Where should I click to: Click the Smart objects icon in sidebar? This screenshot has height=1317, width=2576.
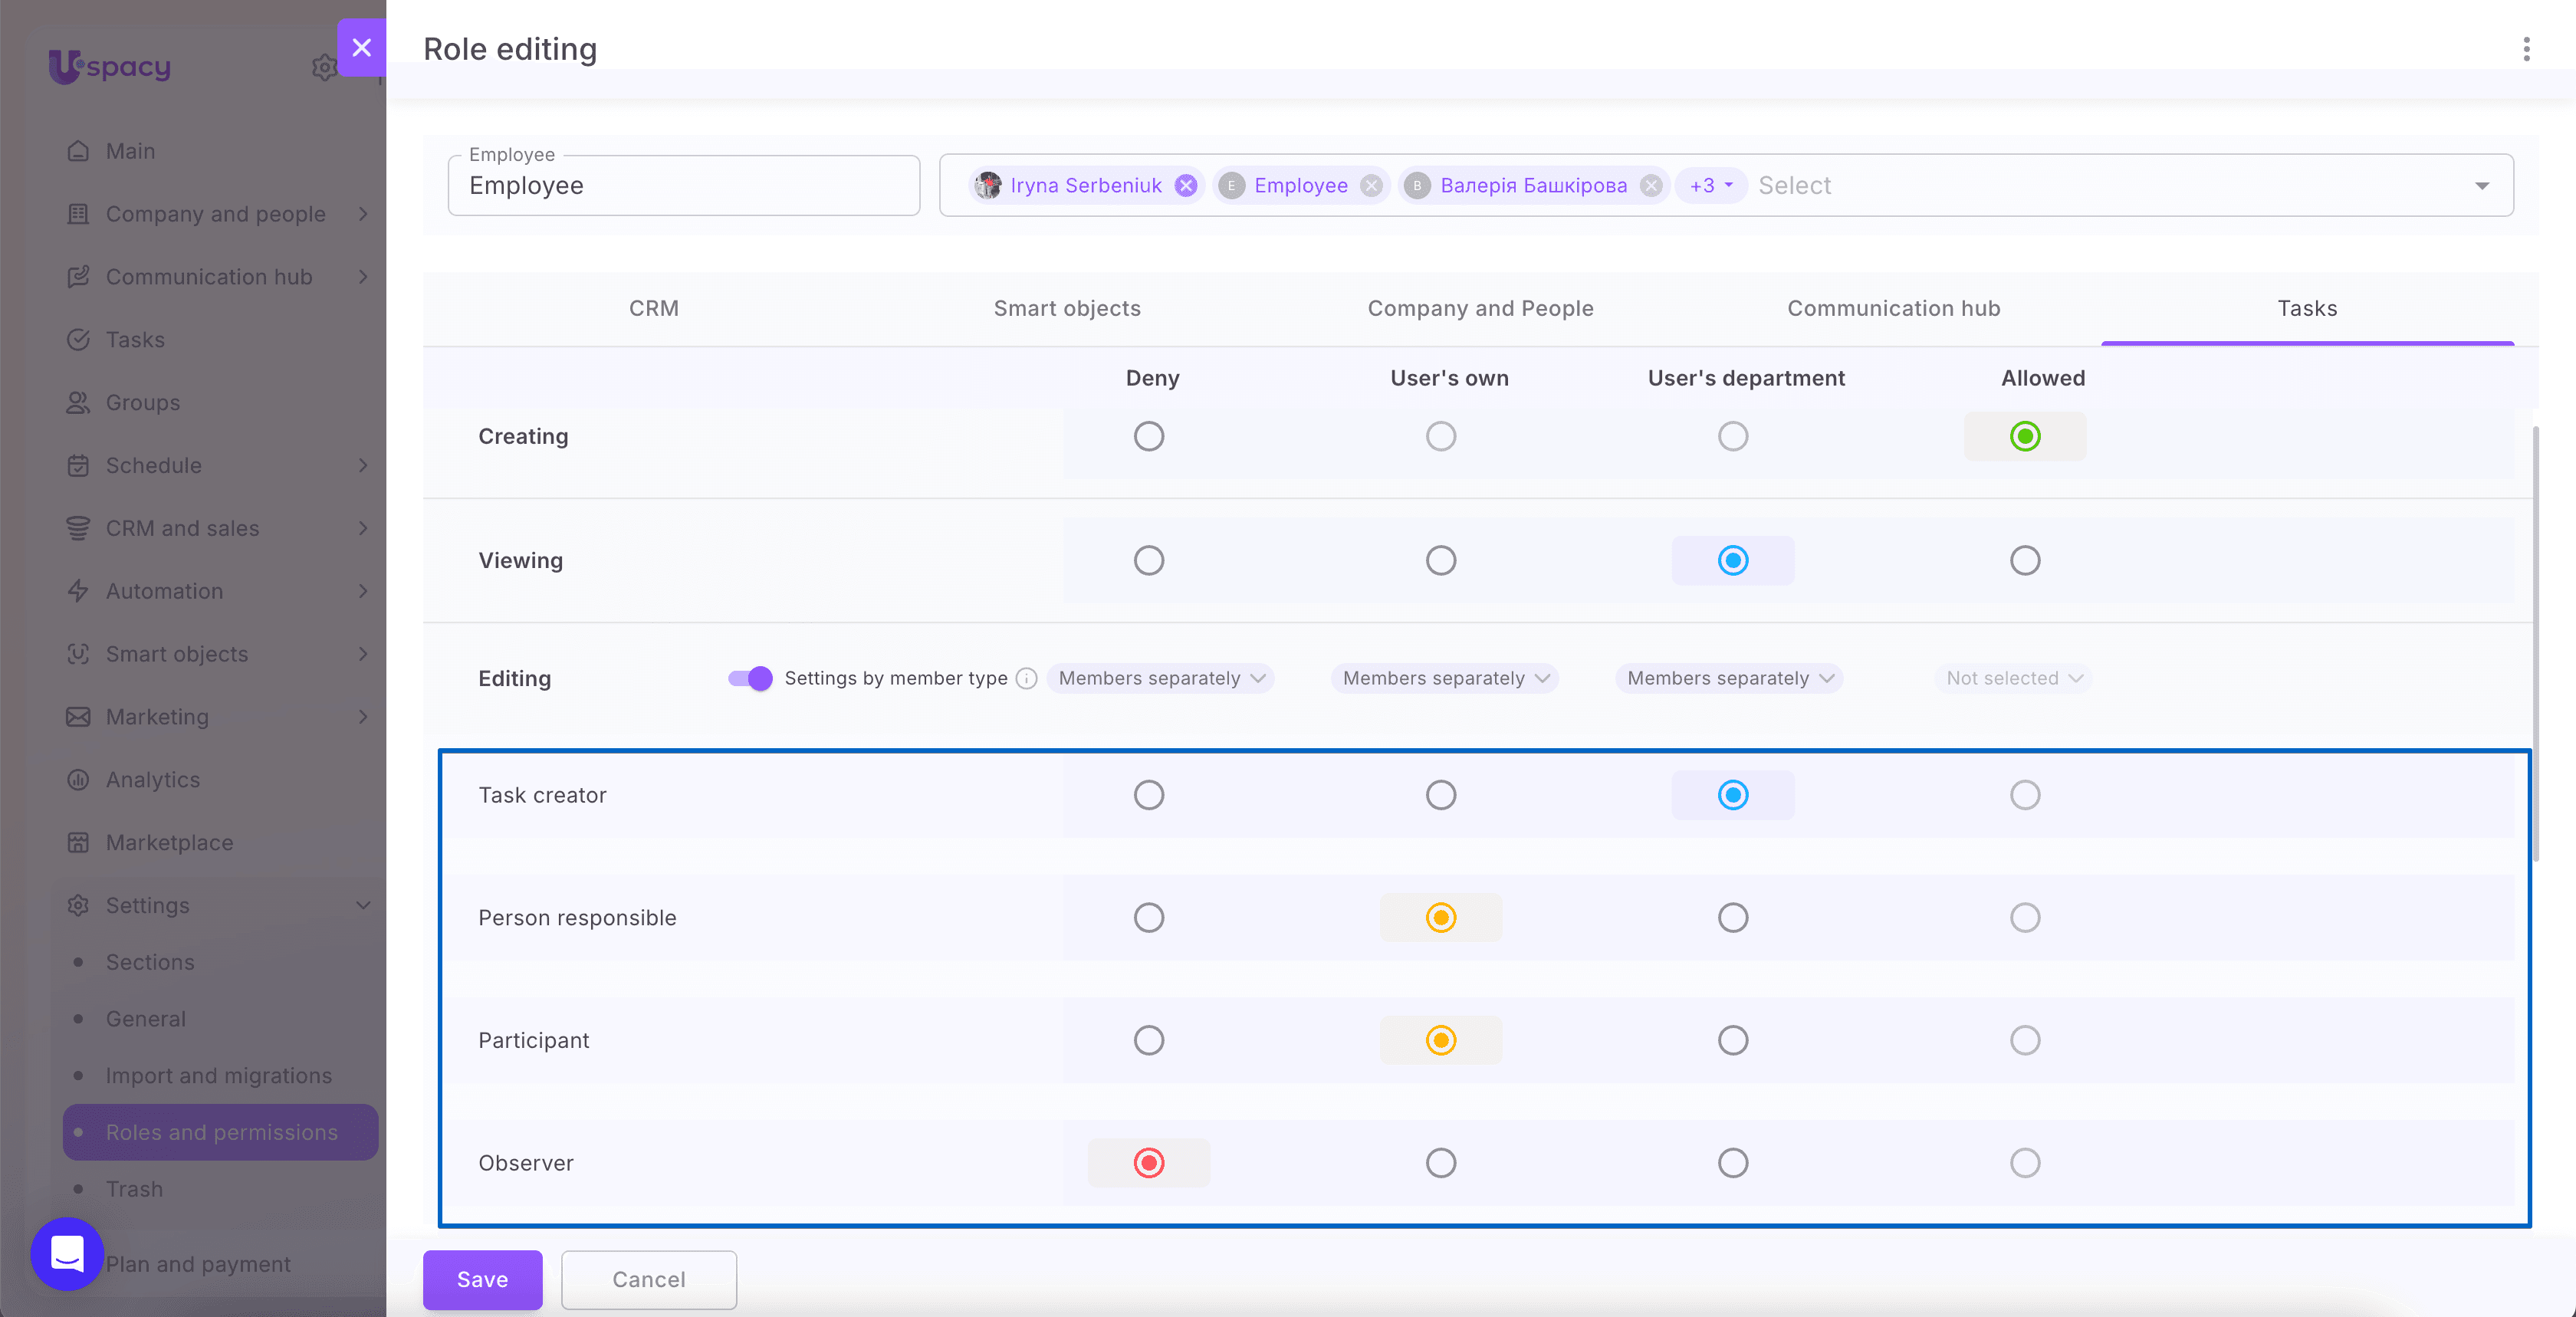click(78, 654)
